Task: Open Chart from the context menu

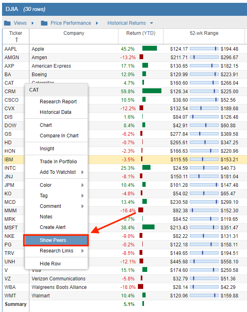Action: pyautogui.click(x=56, y=125)
